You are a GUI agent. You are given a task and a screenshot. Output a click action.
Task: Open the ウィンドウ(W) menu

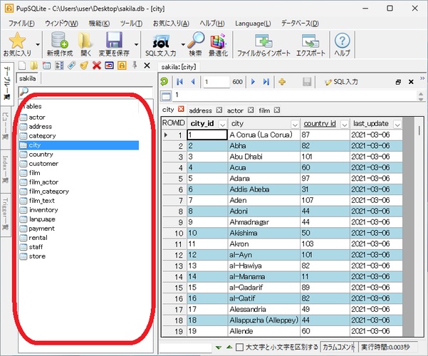pos(61,23)
